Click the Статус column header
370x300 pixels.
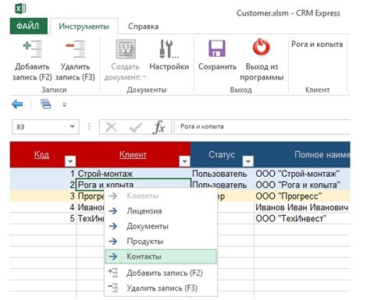[222, 154]
